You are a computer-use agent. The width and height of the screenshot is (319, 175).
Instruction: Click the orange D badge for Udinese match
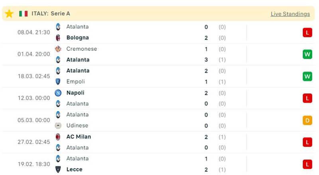tap(307, 120)
